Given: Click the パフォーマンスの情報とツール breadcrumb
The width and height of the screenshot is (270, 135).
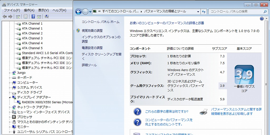Looking at the screenshot, I should 165,12.
